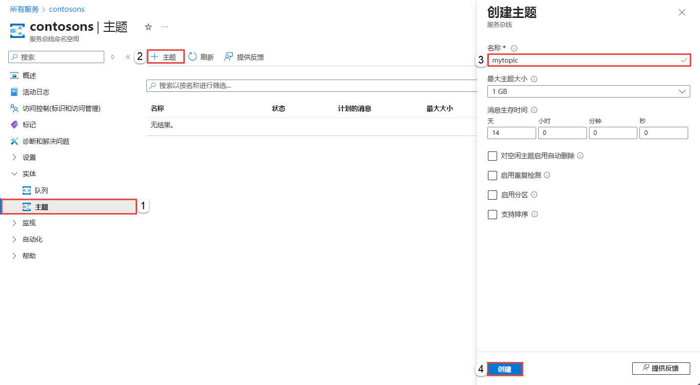The width and height of the screenshot is (700, 385).
Task: Enable 对空闲主题启用自动删除 checkbox
Action: click(493, 156)
